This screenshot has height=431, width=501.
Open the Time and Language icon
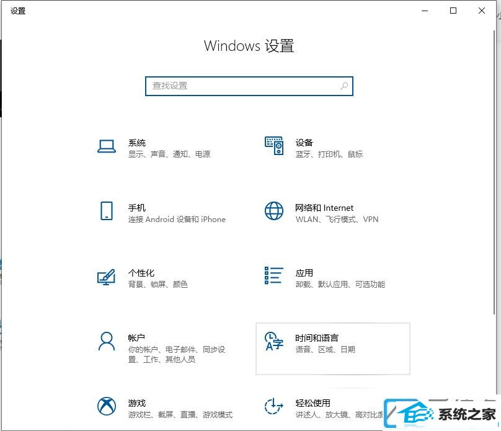274,341
